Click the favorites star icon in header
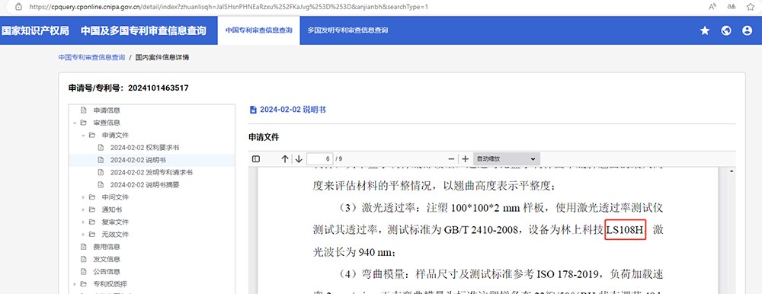 click(705, 30)
